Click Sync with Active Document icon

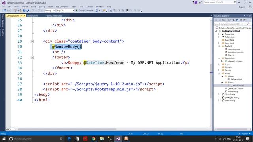(234, 20)
